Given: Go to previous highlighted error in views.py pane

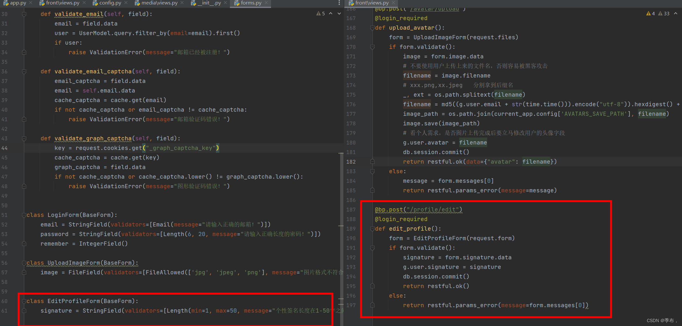Looking at the screenshot, I should tap(676, 13).
